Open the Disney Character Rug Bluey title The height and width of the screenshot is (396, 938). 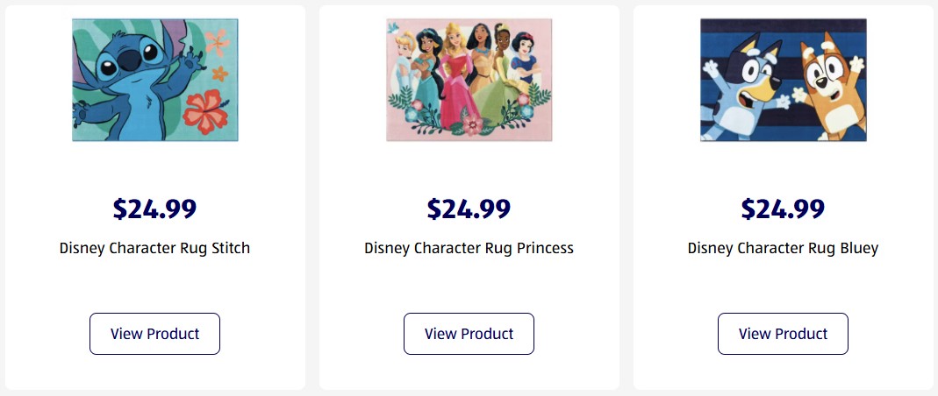783,248
